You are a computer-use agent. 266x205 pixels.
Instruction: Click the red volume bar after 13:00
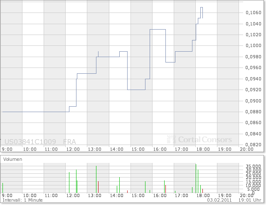click(x=98, y=187)
